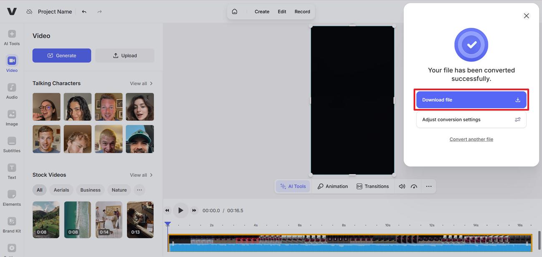Click the skip backward button
542x257 pixels.
(167, 210)
